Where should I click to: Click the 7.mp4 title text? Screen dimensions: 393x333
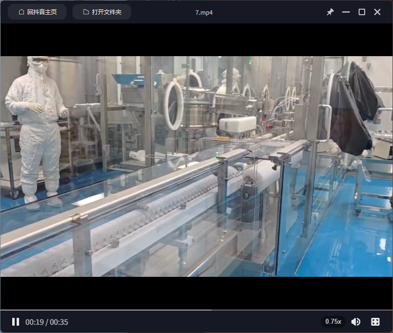[x=204, y=13]
